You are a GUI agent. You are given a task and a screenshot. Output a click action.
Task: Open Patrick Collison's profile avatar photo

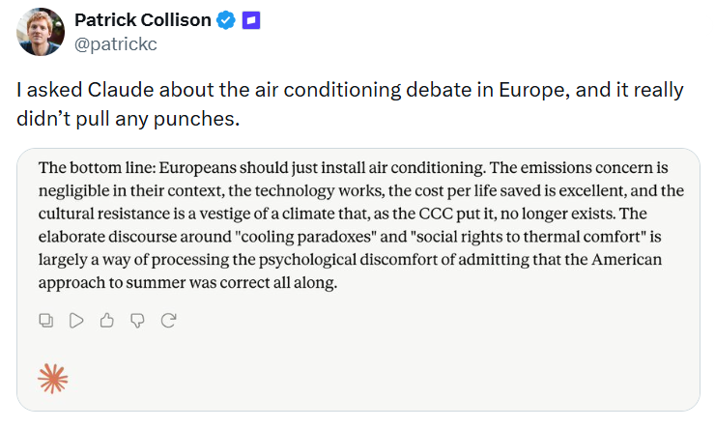point(41,32)
